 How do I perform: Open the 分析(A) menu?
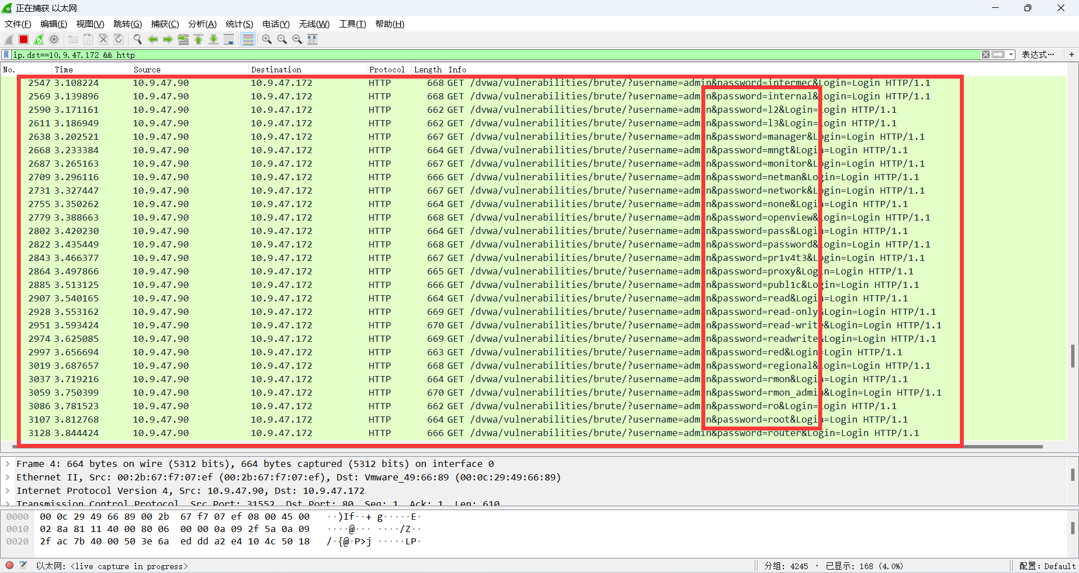202,24
